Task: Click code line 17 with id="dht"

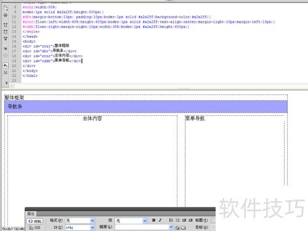Action: point(49,51)
